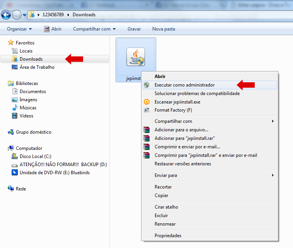Image resolution: width=293 pixels, height=248 pixels.
Task: Open Disco Local (C:) drive
Action: point(36,156)
